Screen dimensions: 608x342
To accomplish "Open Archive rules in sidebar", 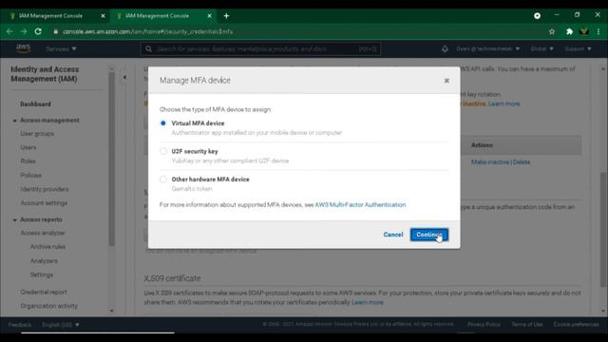I will [47, 247].
